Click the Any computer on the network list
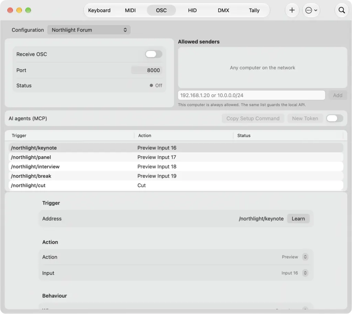Image resolution: width=352 pixels, height=314 pixels. [x=262, y=68]
